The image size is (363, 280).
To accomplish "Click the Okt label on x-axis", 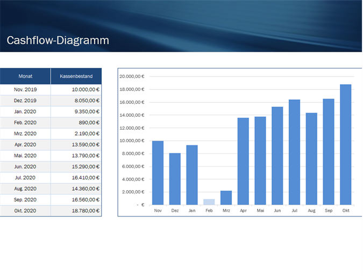I will coord(346,211).
